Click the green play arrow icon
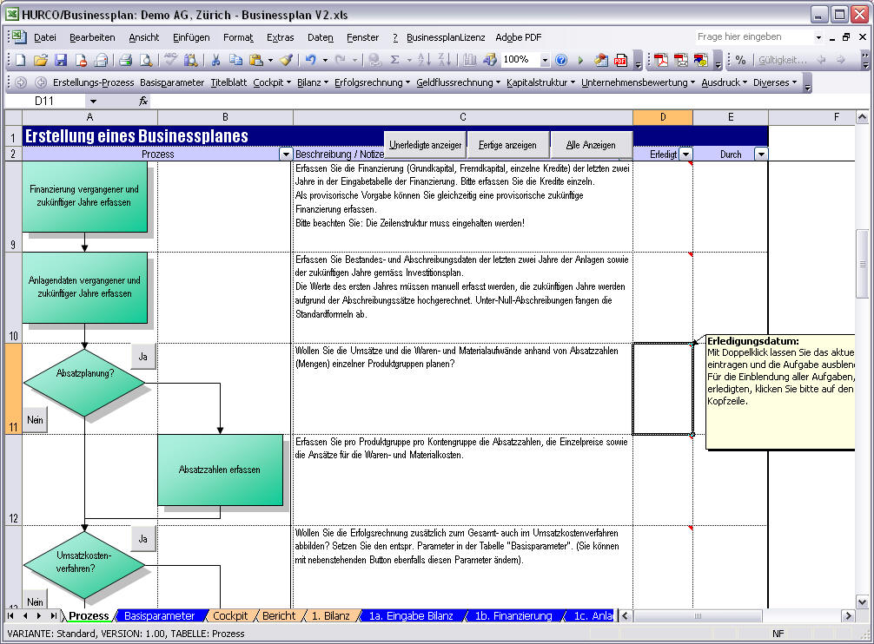This screenshot has width=874, height=644. pos(580,60)
